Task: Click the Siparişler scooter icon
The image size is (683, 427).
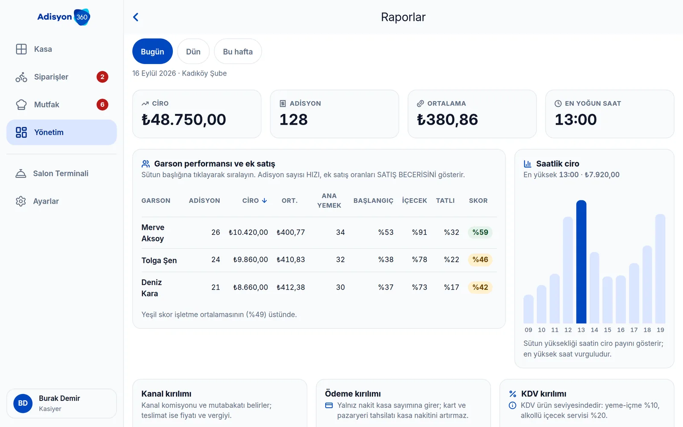Action: 21,77
